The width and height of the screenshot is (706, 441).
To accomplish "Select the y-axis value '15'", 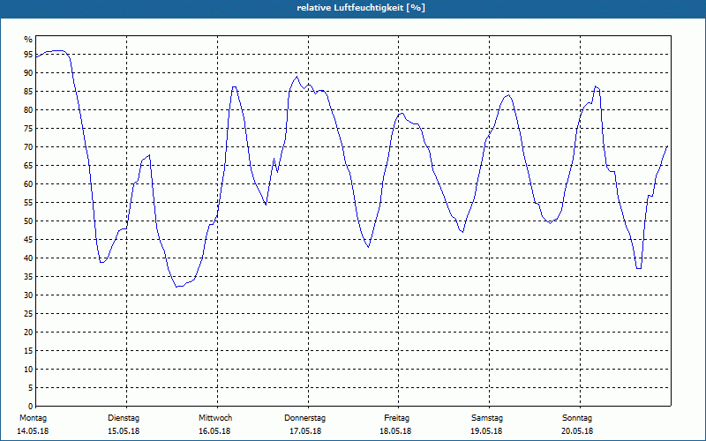I will point(28,350).
